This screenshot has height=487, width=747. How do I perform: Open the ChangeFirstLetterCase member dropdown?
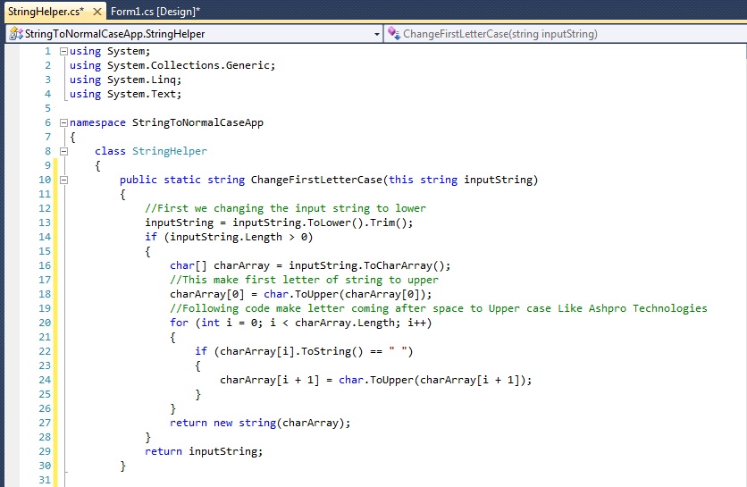coord(566,34)
